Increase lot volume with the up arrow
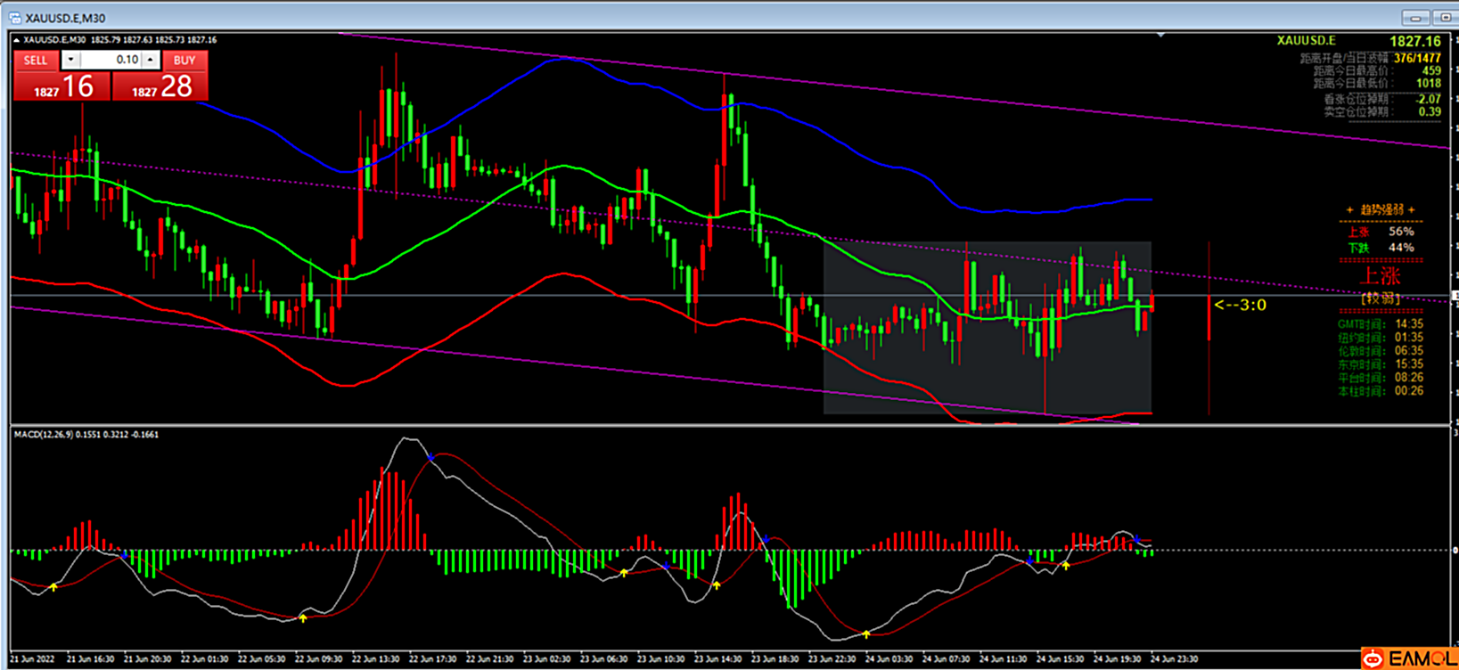Screen dimensions: 1459x670 pos(150,60)
